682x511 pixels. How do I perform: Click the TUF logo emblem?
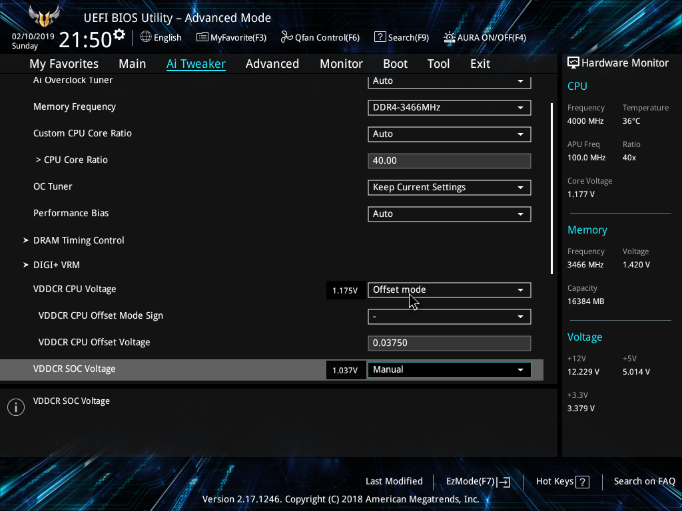click(44, 16)
